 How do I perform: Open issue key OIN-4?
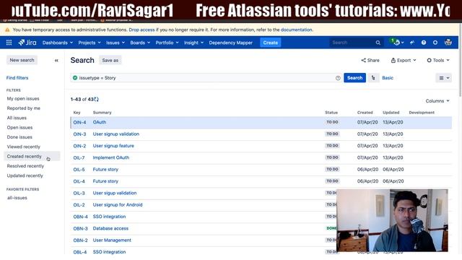point(79,122)
